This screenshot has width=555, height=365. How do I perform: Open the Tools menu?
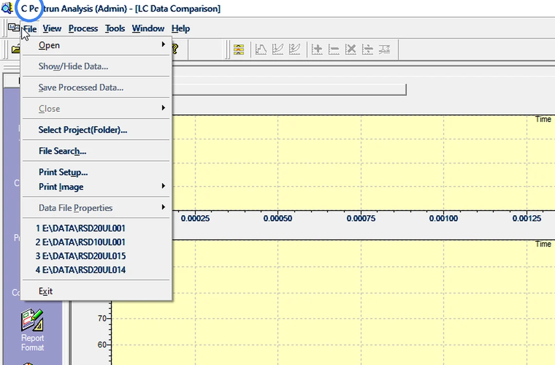(115, 29)
